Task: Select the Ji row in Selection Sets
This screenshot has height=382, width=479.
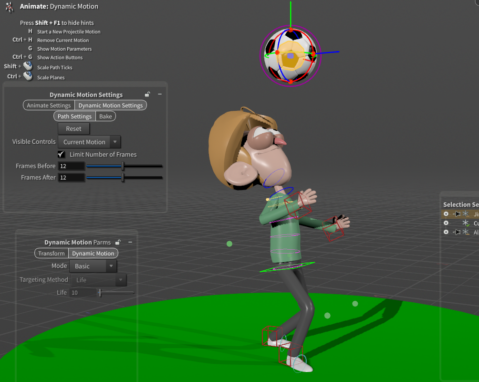Action: click(460, 214)
